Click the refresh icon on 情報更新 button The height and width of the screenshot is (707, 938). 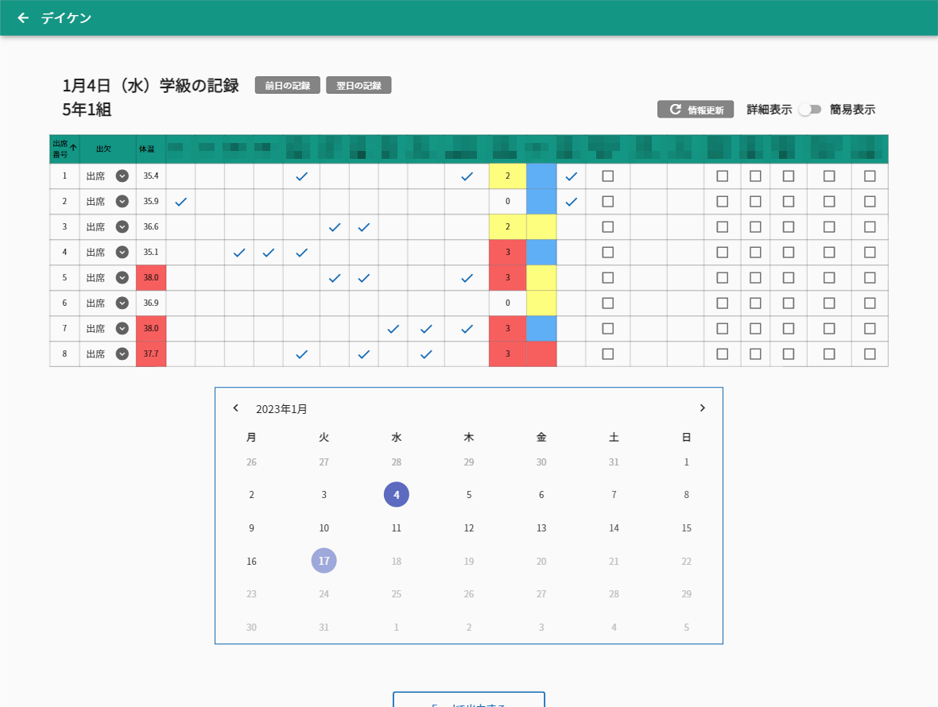(x=675, y=110)
